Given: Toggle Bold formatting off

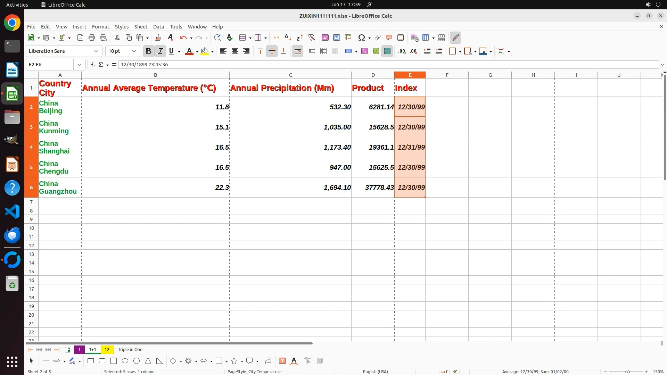Looking at the screenshot, I should 149,51.
